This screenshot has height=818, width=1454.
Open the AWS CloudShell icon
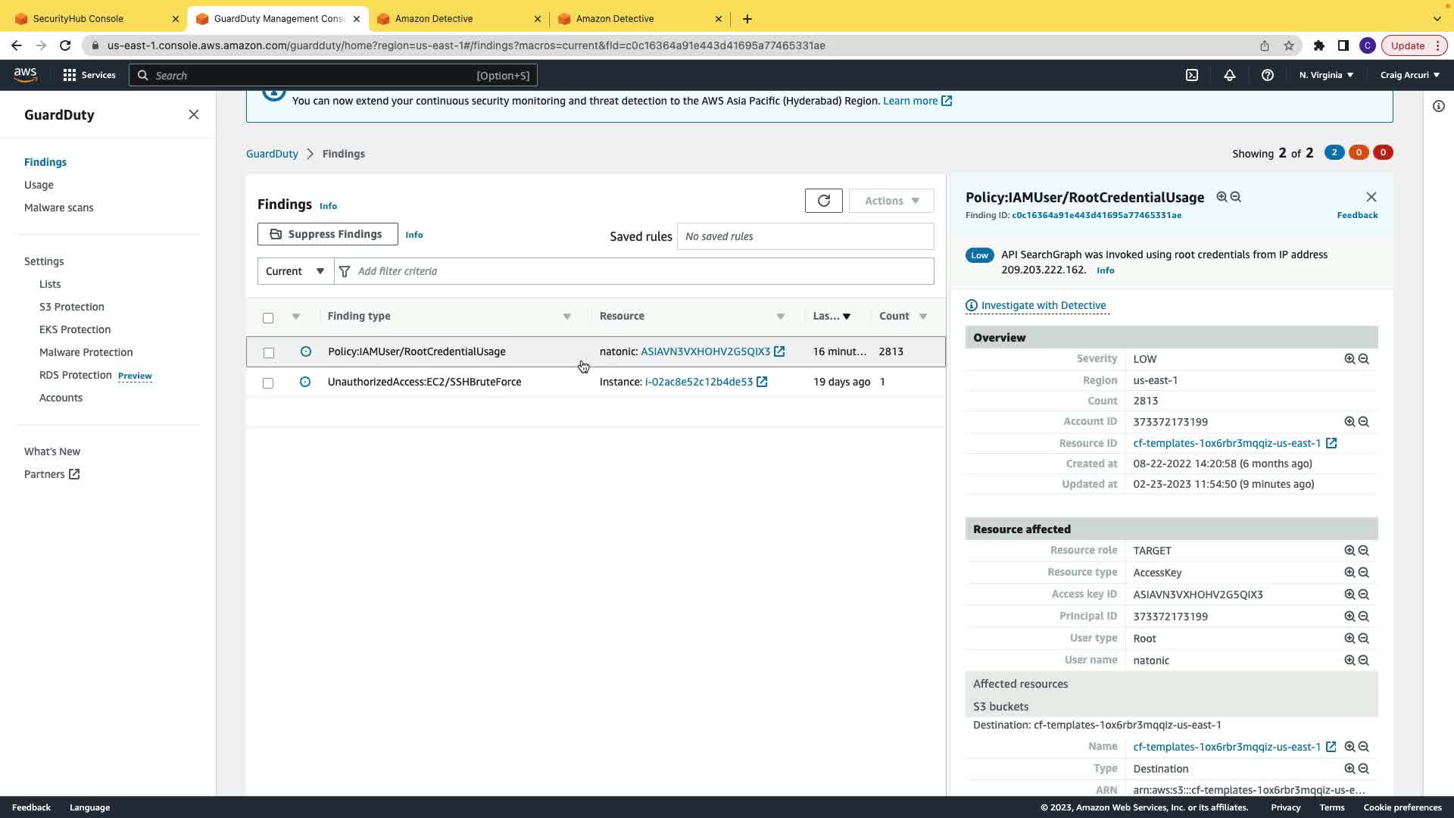[1192, 75]
